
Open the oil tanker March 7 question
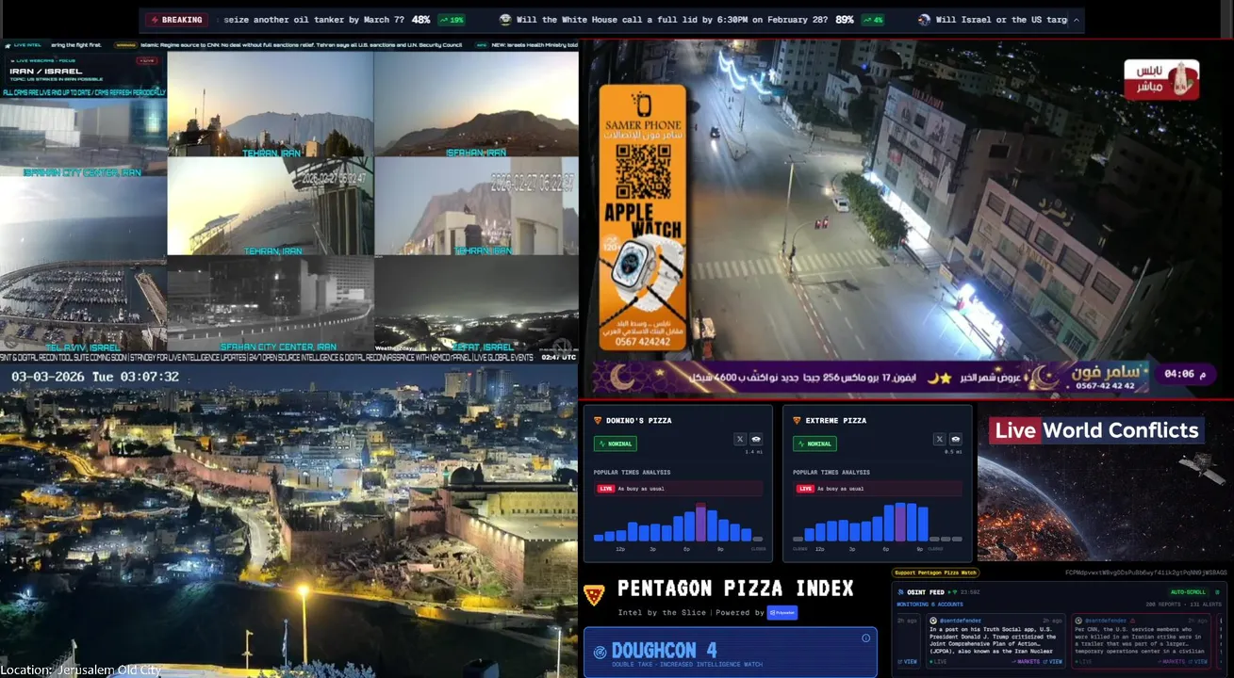[x=313, y=20]
